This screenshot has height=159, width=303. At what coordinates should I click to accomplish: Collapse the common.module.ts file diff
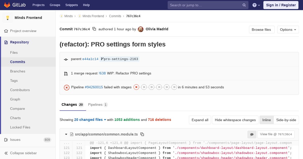66,134
